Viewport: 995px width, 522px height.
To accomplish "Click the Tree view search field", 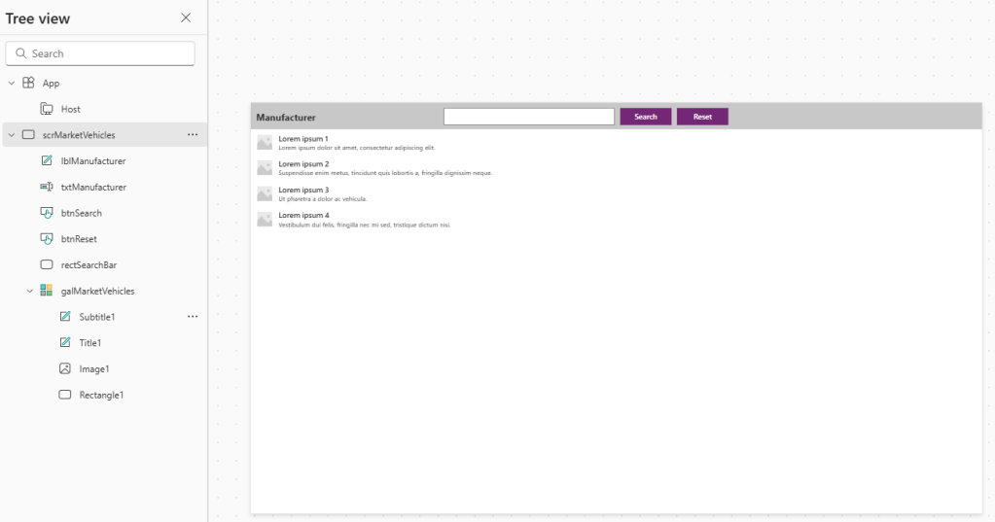I will 100,53.
